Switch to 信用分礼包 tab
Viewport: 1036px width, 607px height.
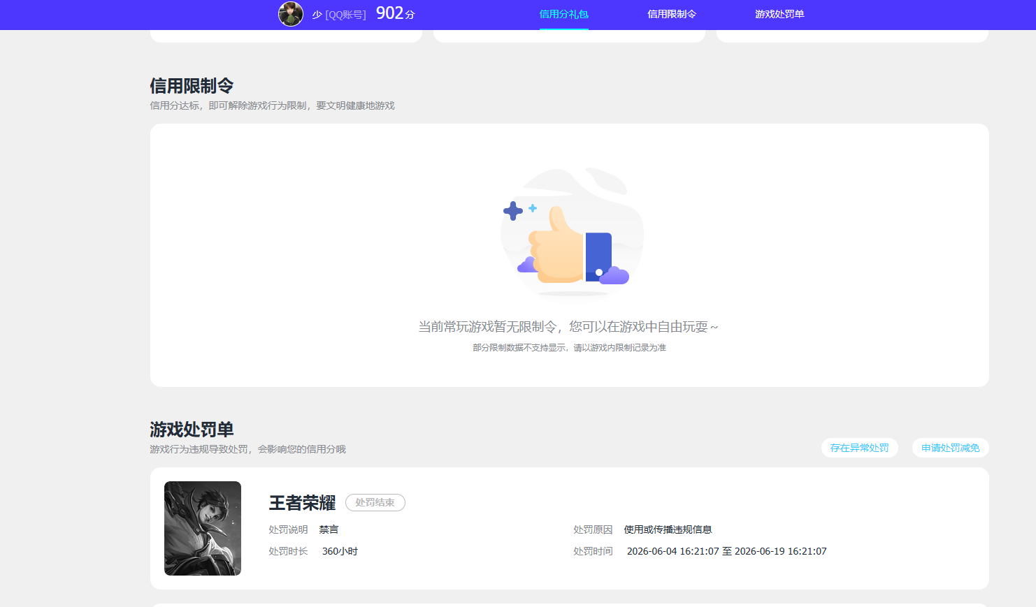[x=563, y=14]
